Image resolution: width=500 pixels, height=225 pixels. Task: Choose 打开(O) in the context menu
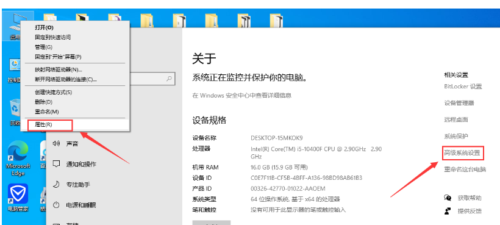tap(75, 27)
